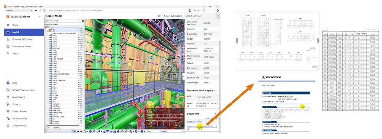
Task: Select Model in the left sidebar
Action: [24, 32]
